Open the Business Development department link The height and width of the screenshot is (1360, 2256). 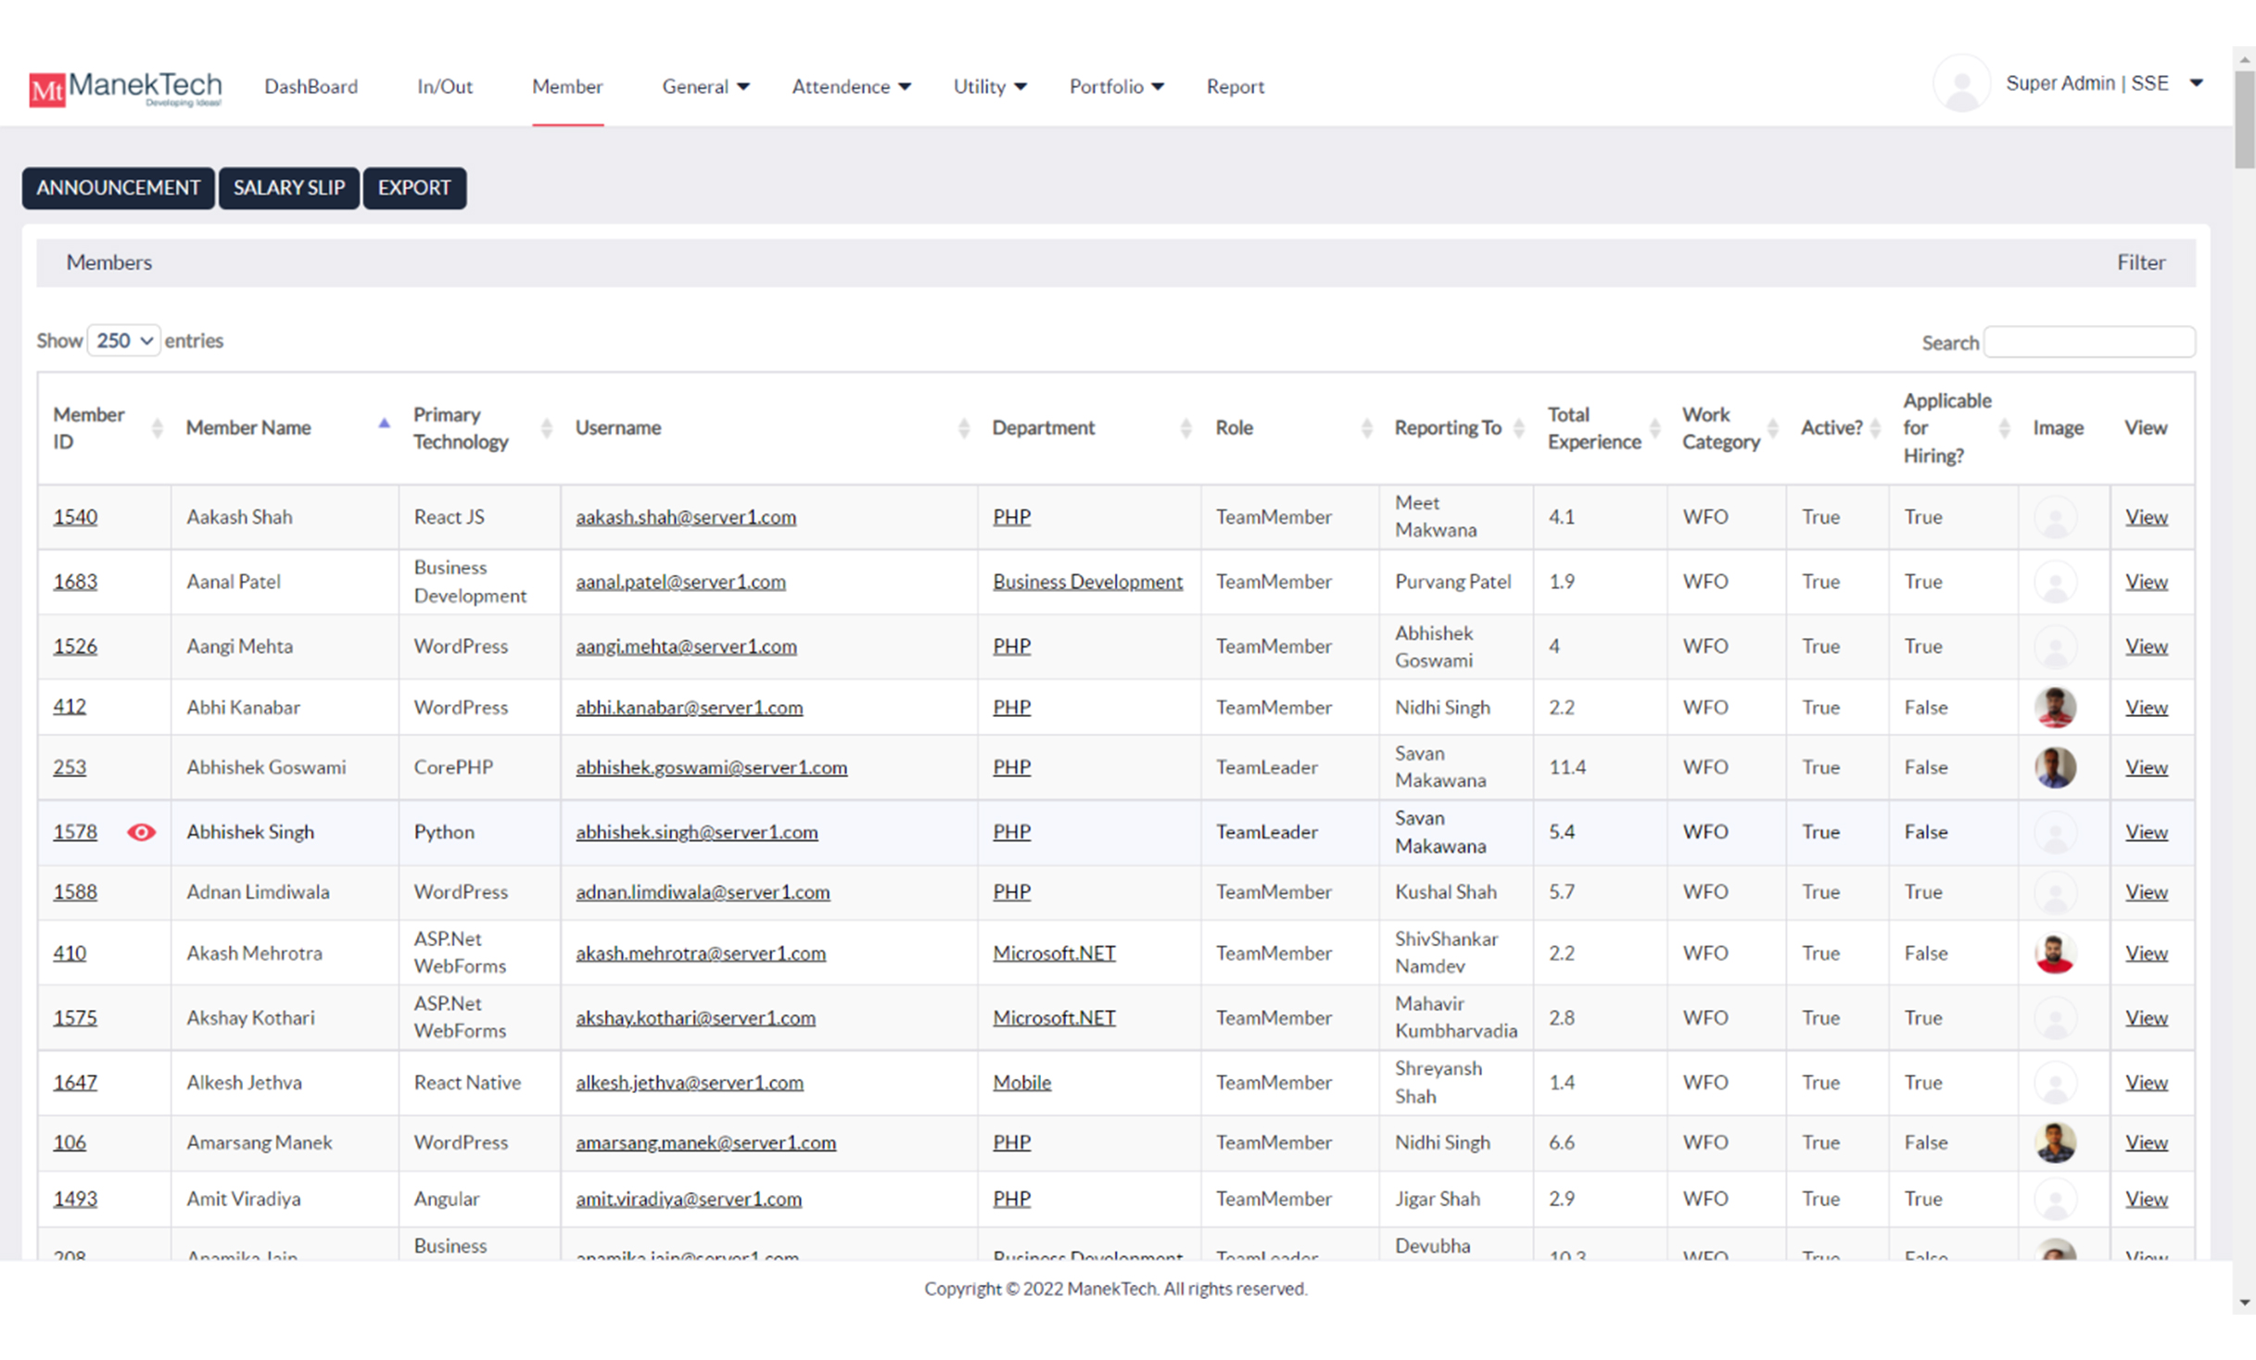(1087, 582)
